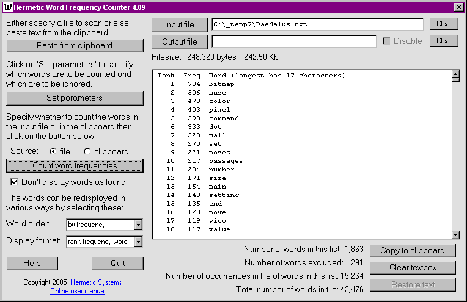This screenshot has height=302, width=467.
Task: Open the Online user manual link
Action: [78, 291]
